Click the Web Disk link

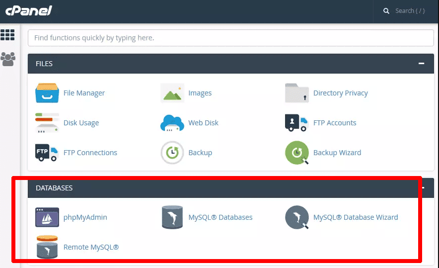[x=203, y=123]
